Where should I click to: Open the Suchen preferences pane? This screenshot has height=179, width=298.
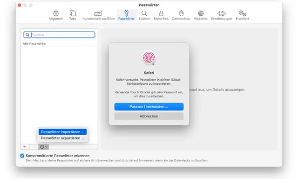pos(144,15)
